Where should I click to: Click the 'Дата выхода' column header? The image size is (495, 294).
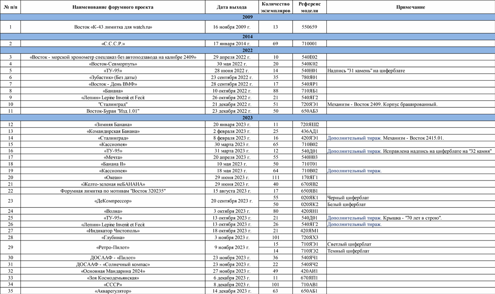click(232, 7)
